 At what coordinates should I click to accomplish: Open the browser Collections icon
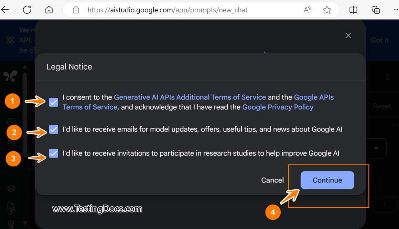click(376, 10)
